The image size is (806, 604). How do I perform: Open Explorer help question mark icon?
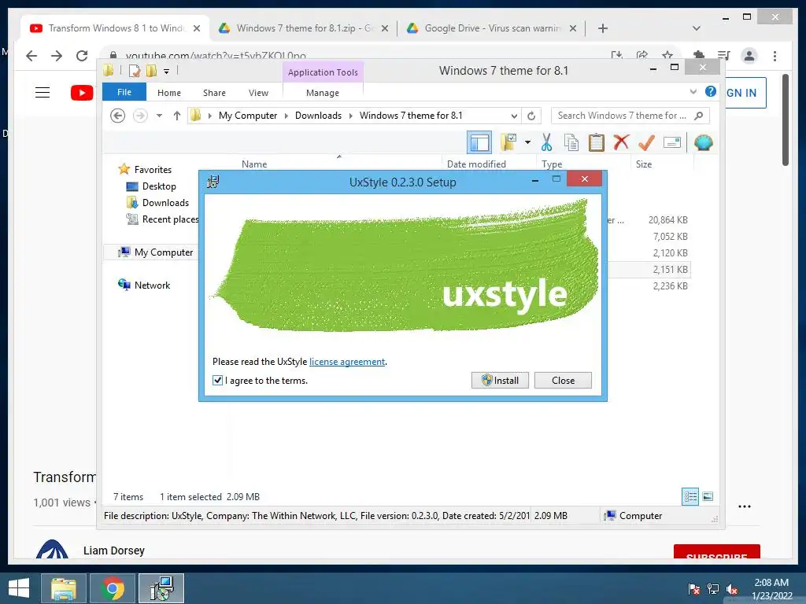pyautogui.click(x=711, y=91)
